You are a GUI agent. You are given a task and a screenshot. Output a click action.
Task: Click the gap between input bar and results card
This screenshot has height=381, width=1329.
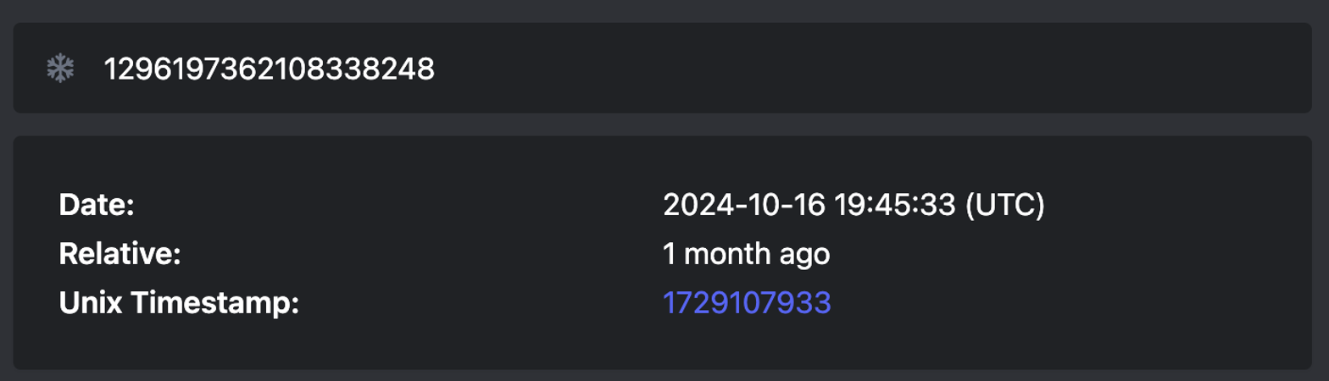[661, 124]
